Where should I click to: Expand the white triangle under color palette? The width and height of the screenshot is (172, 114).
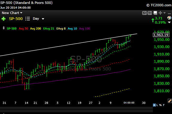[x=169, y=22]
